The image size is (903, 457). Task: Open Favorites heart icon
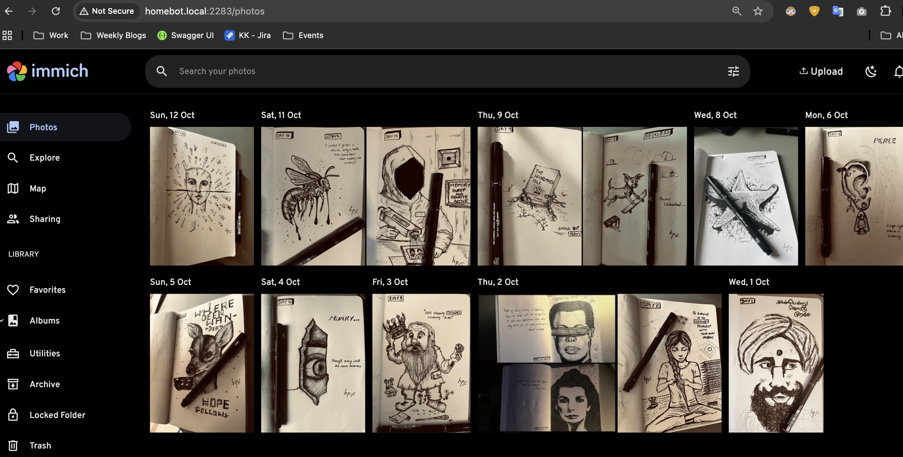pos(13,289)
